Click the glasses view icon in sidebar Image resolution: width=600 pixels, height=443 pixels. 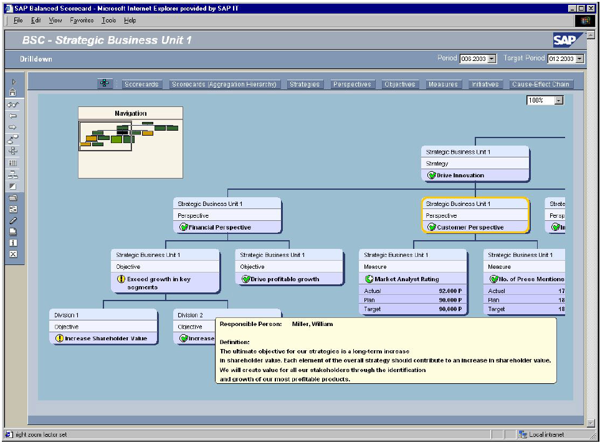[x=13, y=105]
